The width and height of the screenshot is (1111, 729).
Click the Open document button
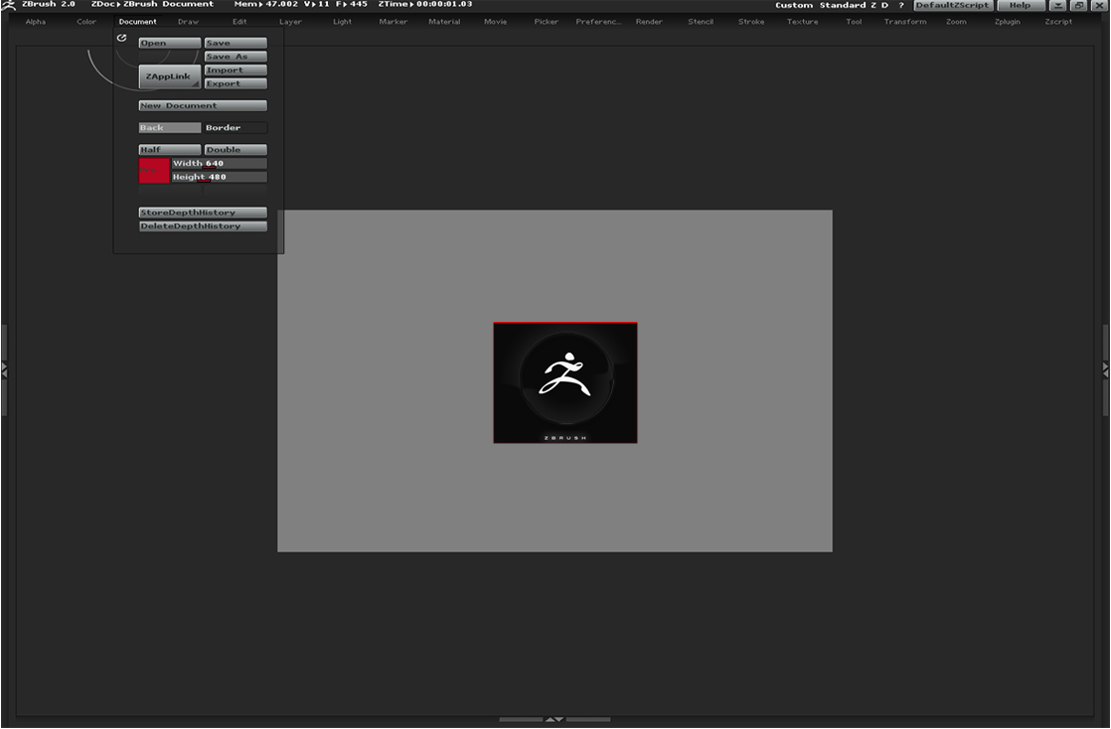tap(169, 44)
